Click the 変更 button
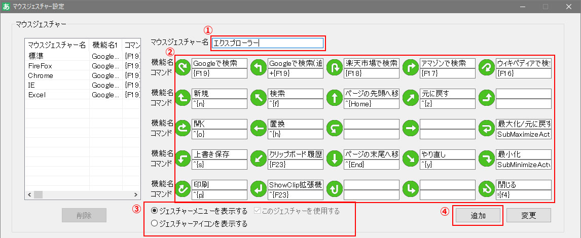581x238 pixels. [528, 215]
